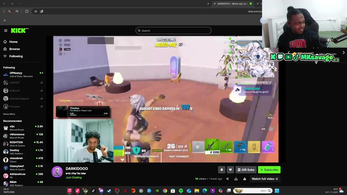This screenshot has height=195, width=347.
Task: Open the Browse page
Action: coord(12,49)
